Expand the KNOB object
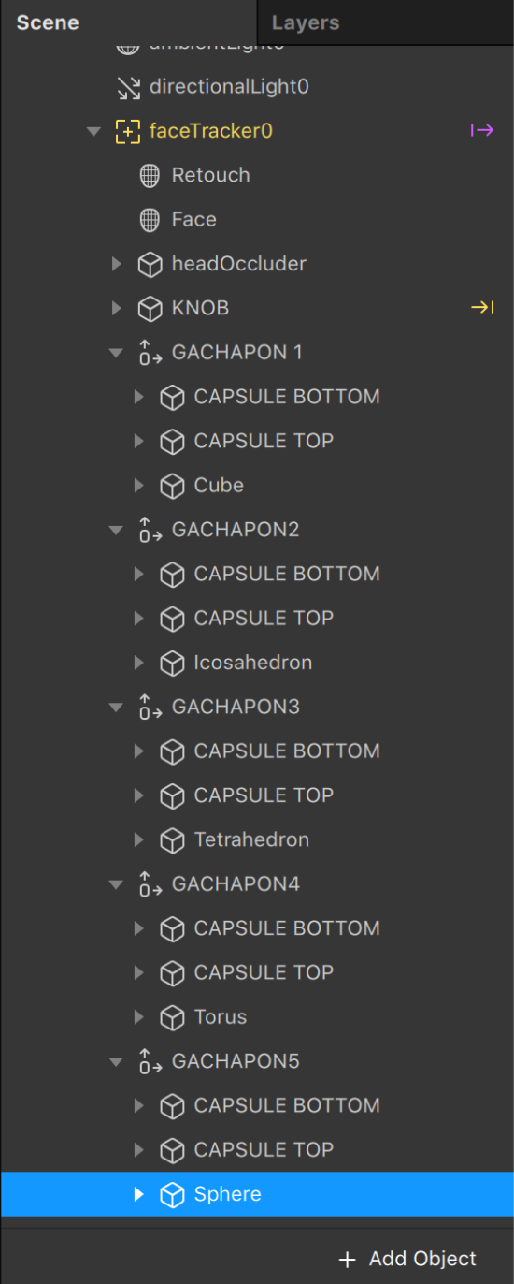 [116, 308]
